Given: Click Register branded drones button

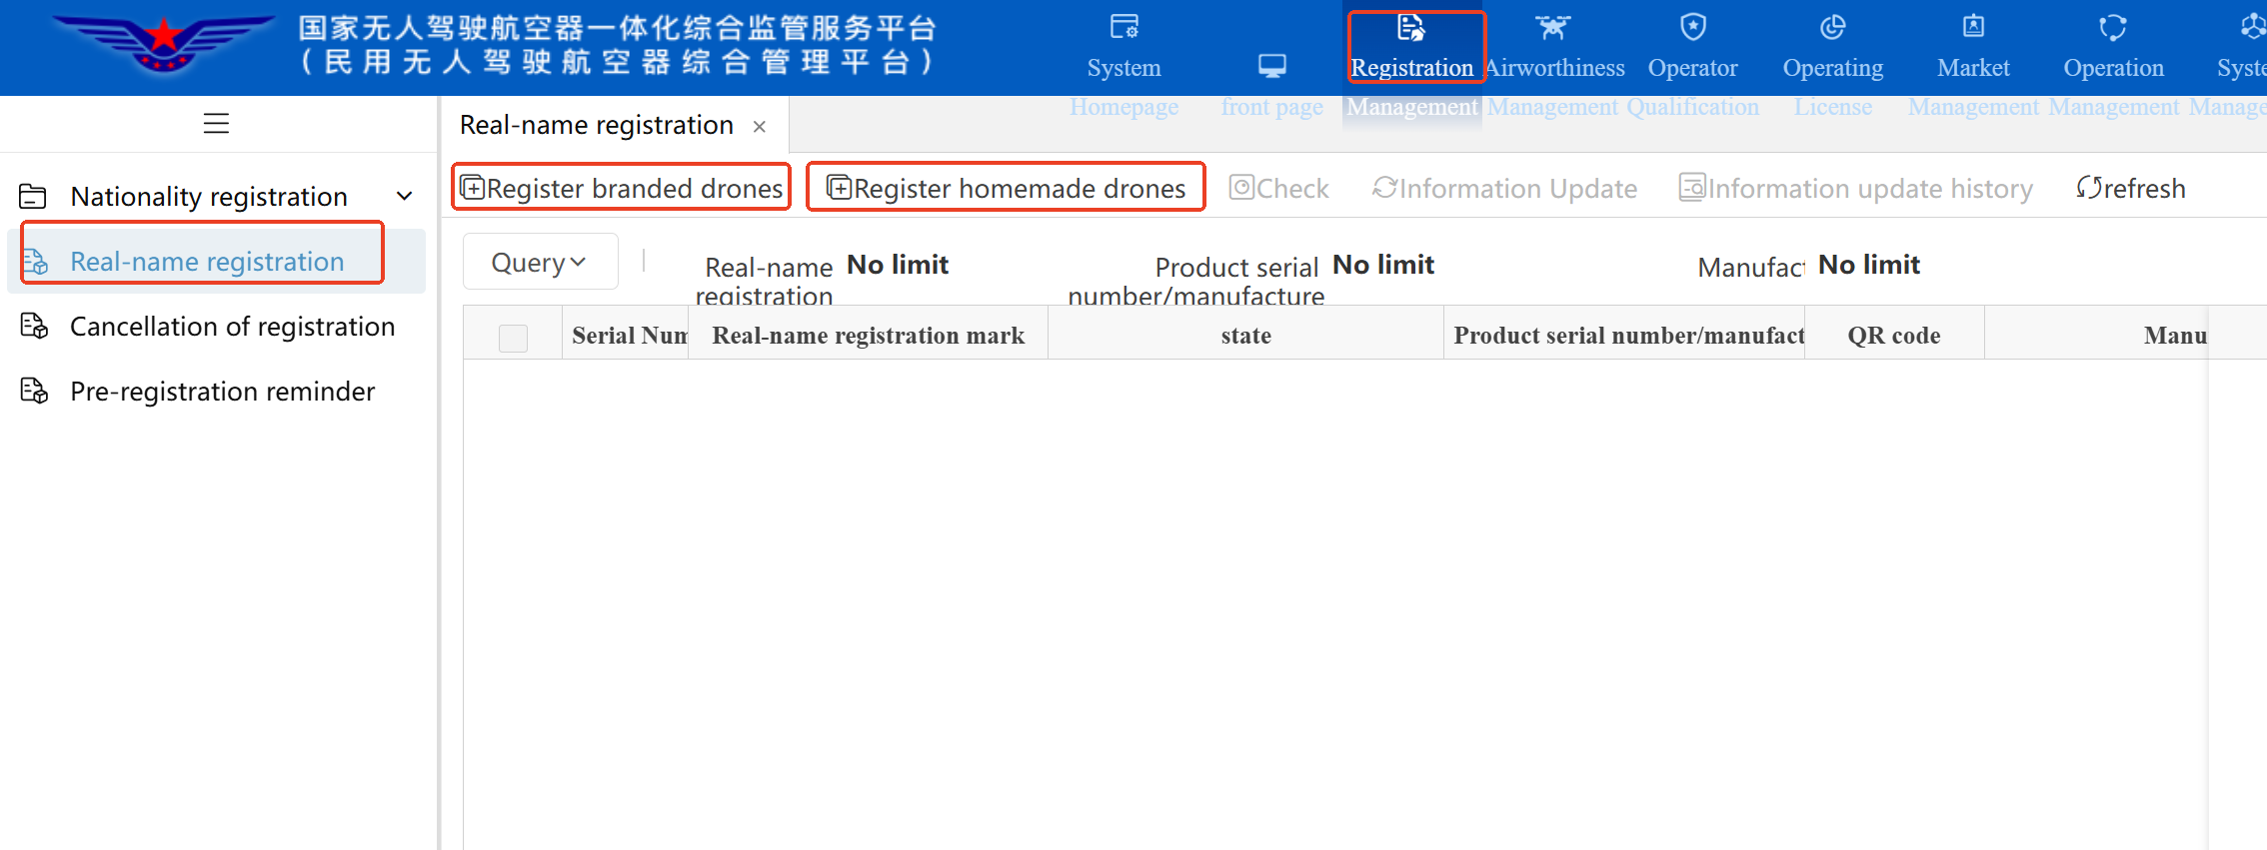Looking at the screenshot, I should pyautogui.click(x=622, y=188).
